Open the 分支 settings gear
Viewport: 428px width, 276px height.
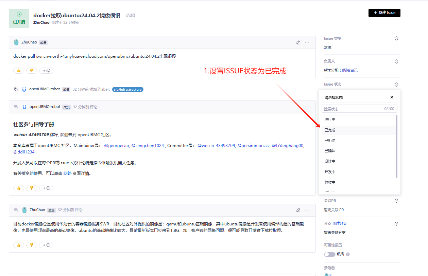[396, 223]
